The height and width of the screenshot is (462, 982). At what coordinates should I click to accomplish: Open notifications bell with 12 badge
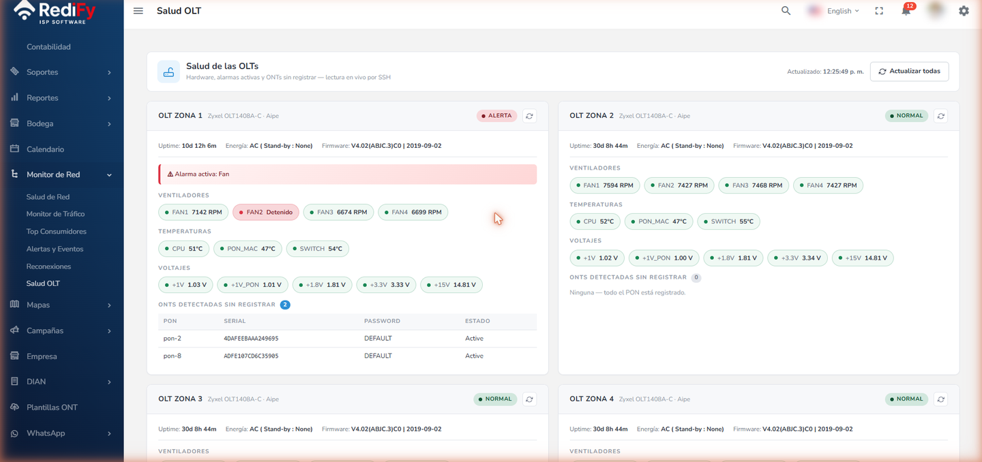[x=906, y=10]
